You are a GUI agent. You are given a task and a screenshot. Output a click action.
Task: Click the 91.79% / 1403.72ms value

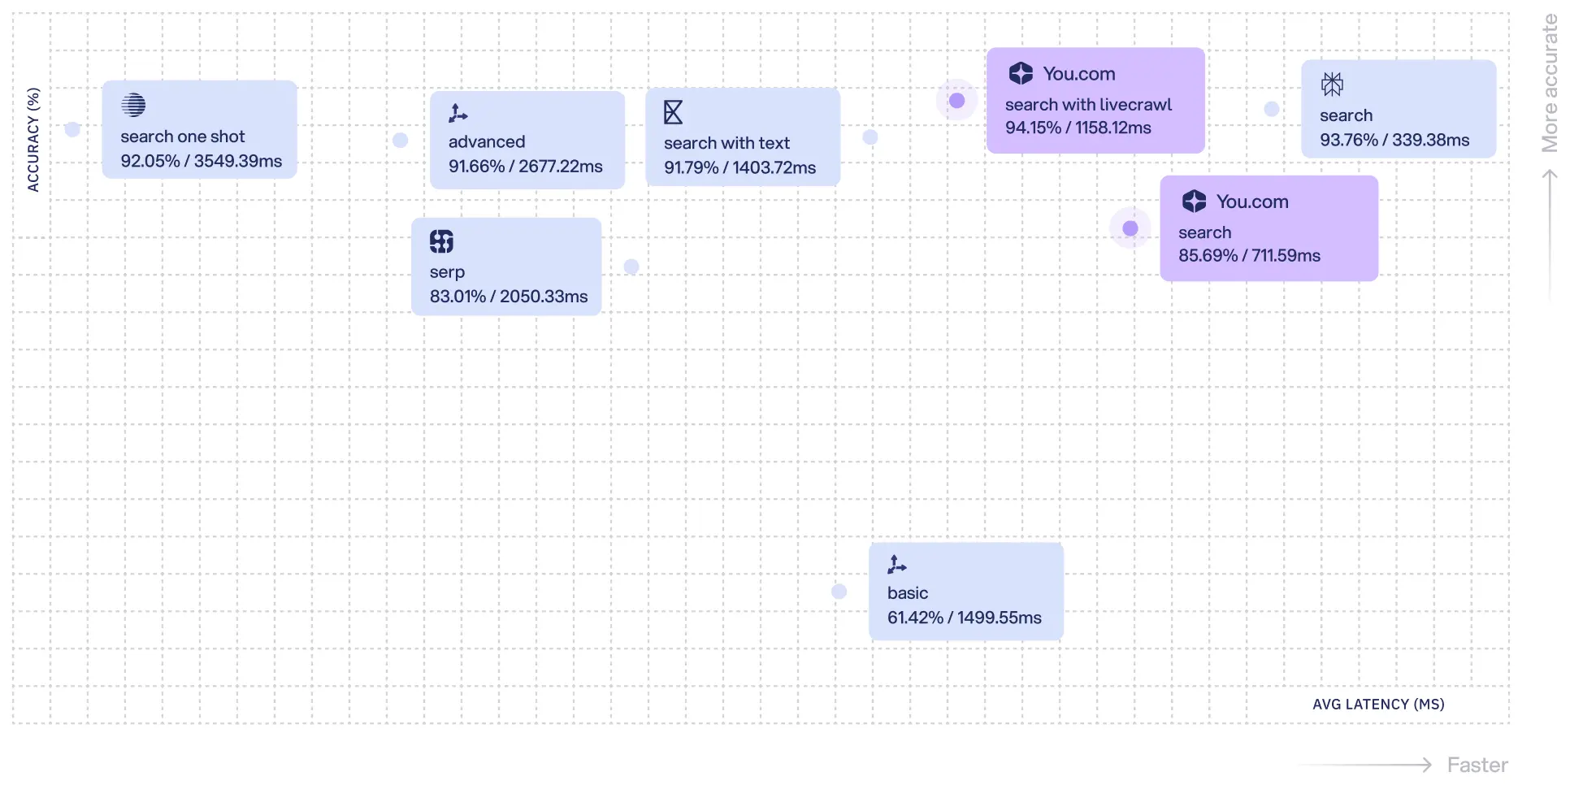[740, 167]
